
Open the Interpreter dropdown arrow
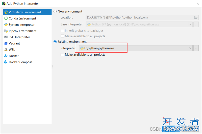pyautogui.click(x=190, y=48)
